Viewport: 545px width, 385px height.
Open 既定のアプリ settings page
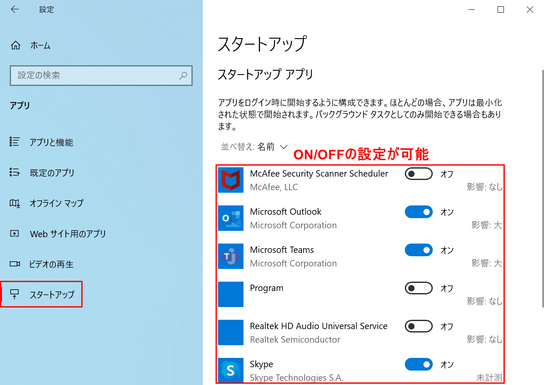pyautogui.click(x=52, y=173)
